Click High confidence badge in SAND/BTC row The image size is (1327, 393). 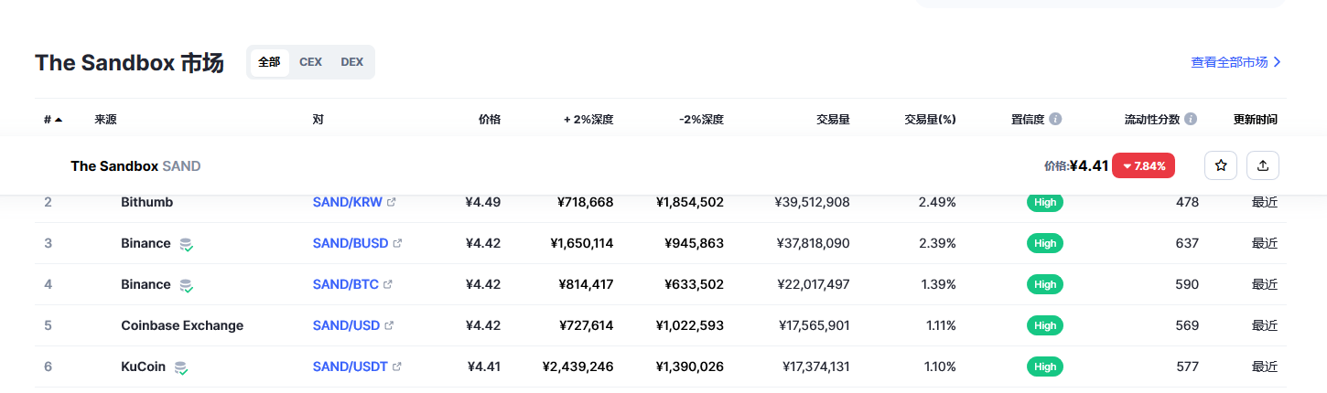click(1045, 284)
